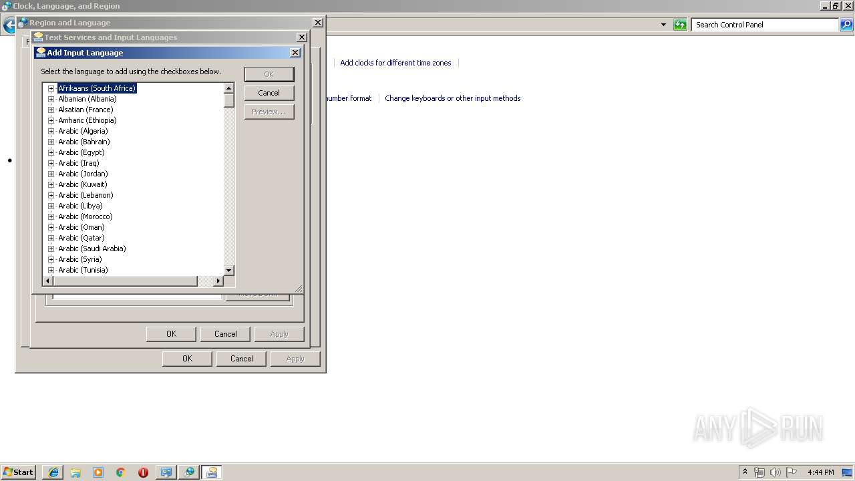Expand Albanian (Albania) tree node
Viewport: 855px width, 481px height.
click(51, 99)
